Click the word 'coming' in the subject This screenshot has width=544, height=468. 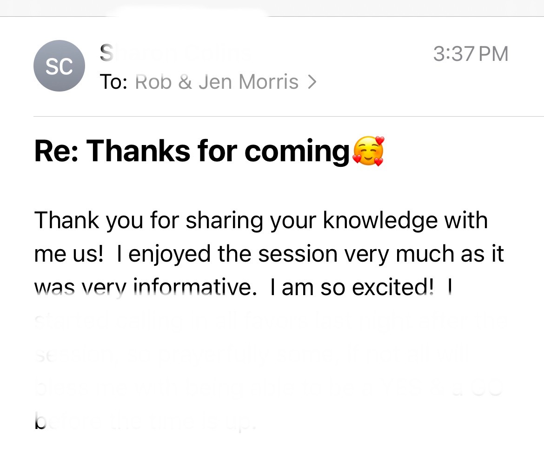[297, 152]
